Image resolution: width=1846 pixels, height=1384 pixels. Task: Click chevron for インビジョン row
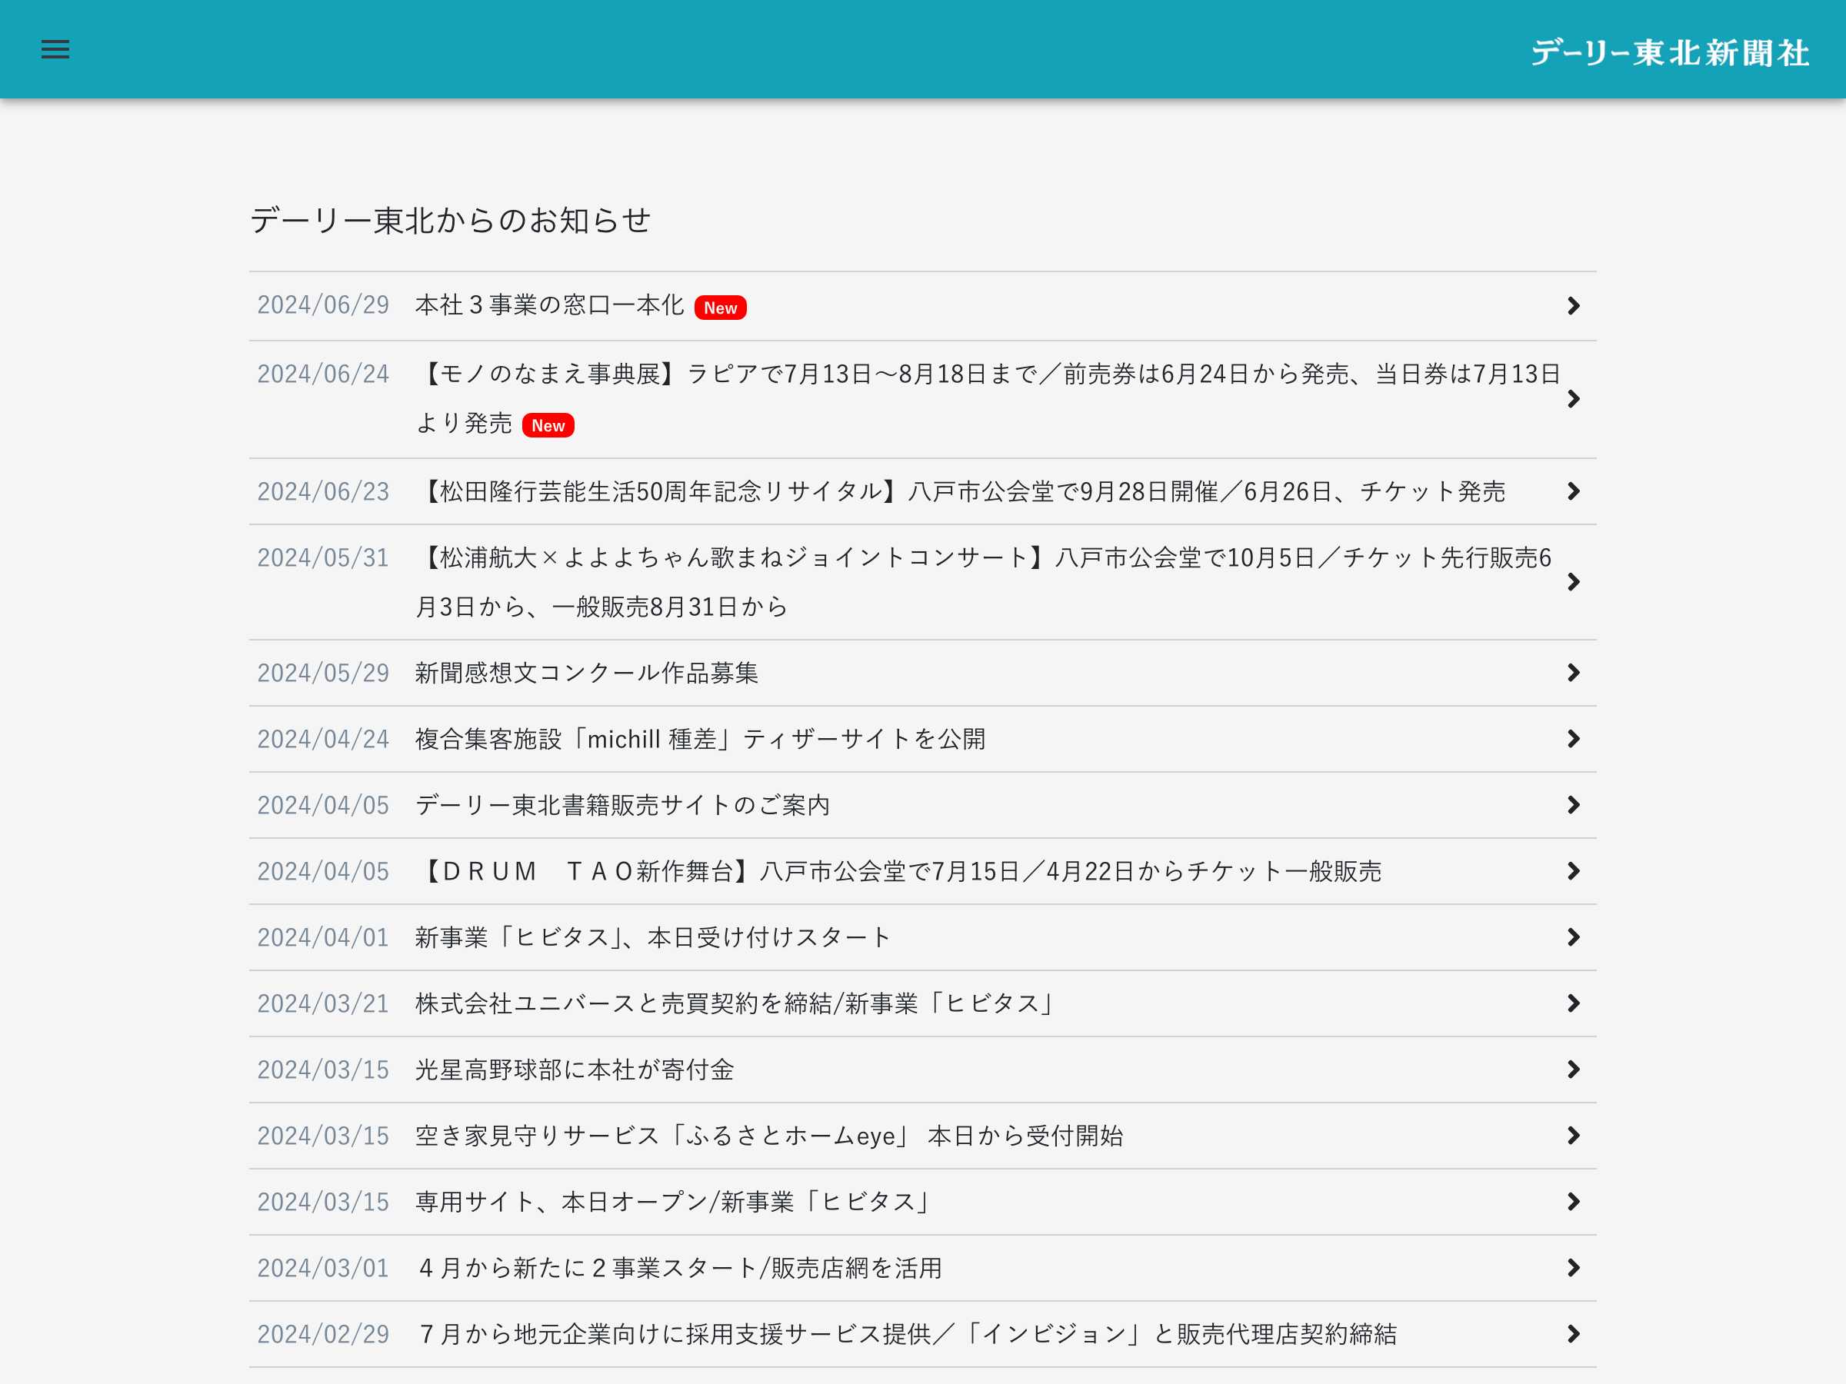point(1573,1334)
